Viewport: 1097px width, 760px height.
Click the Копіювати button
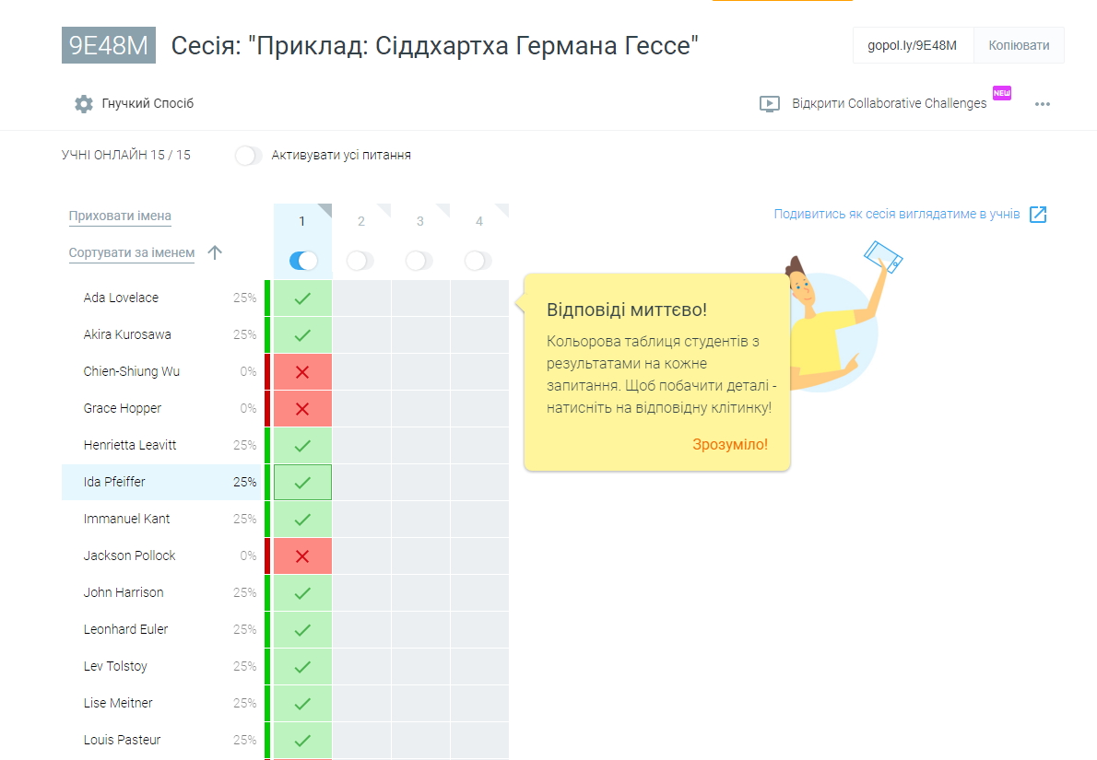pos(1019,45)
